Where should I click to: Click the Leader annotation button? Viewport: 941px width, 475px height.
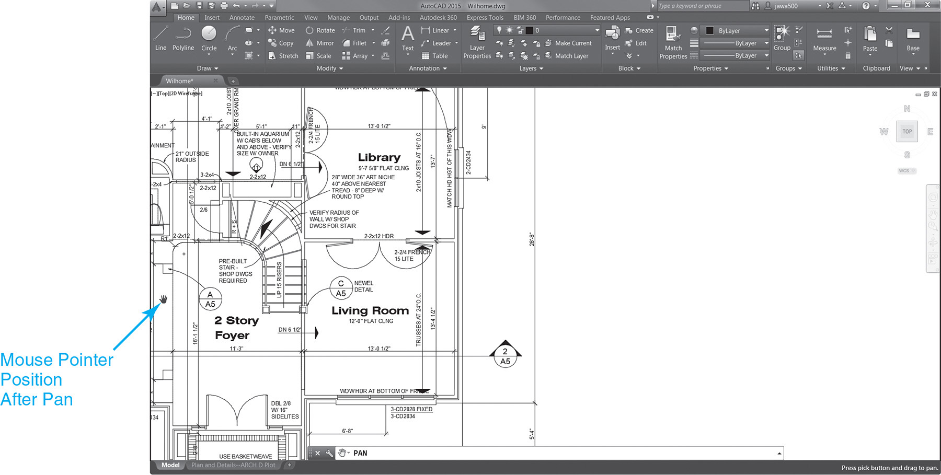[x=437, y=43]
